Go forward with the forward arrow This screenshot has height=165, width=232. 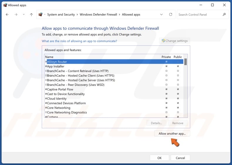[x=16, y=14]
